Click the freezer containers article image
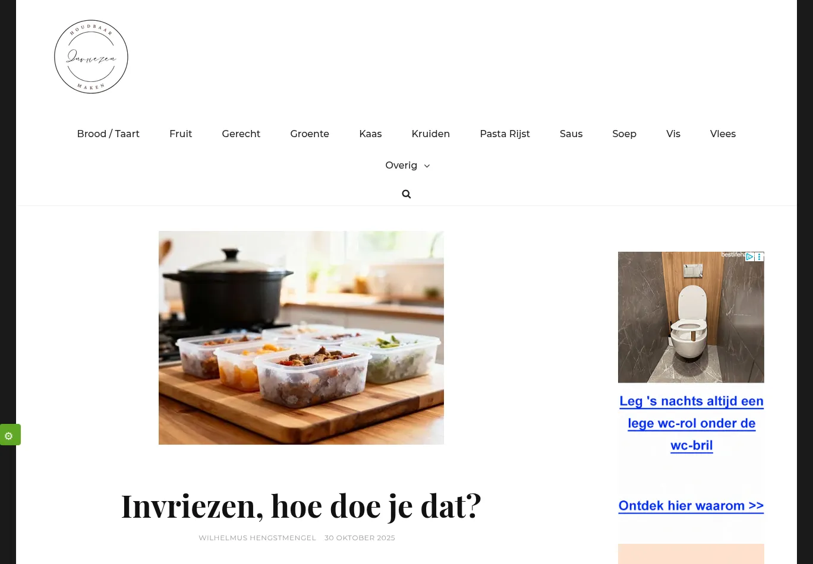Image resolution: width=813 pixels, height=564 pixels. 301,338
